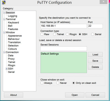Click the PuTTY icon in title bar
The image size is (110, 101).
(x=4, y=2)
